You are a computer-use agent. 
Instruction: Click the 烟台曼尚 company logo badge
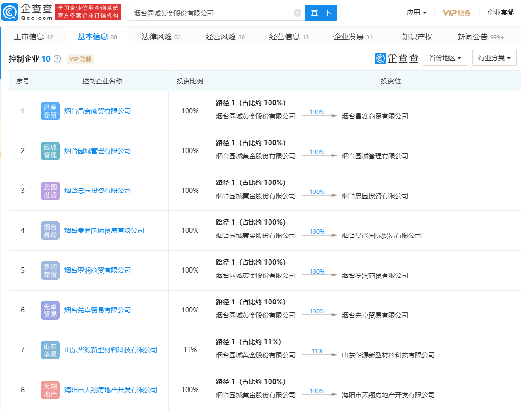pos(50,230)
